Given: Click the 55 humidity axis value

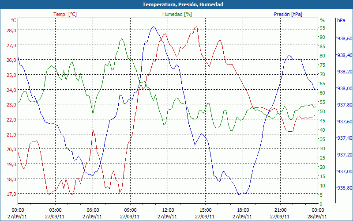Looking at the screenshot, I should [x=323, y=102].
